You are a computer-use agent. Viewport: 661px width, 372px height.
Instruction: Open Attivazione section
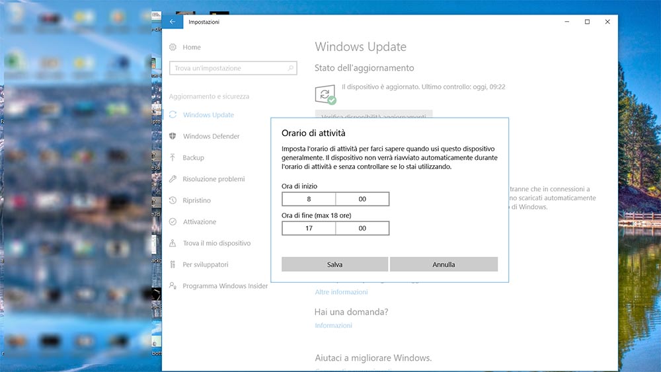[200, 221]
